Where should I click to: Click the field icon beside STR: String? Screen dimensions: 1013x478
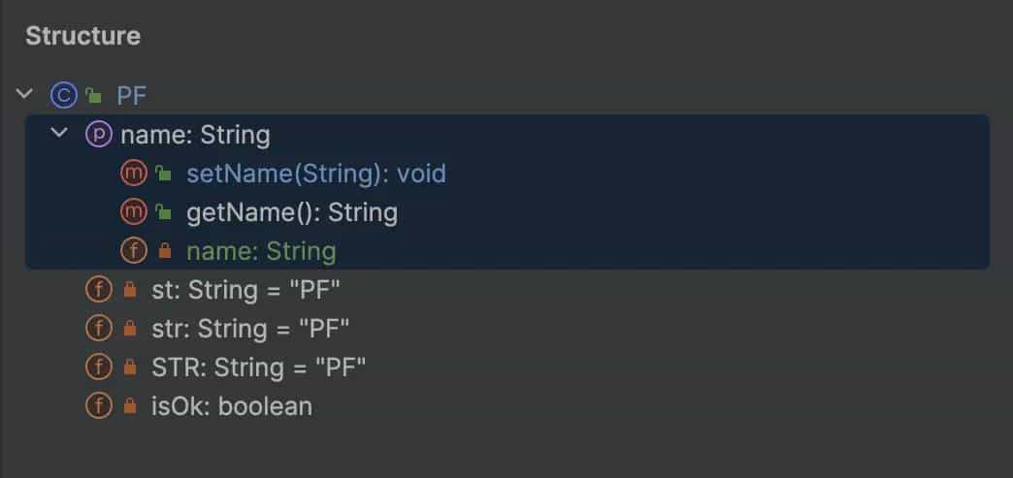(99, 367)
